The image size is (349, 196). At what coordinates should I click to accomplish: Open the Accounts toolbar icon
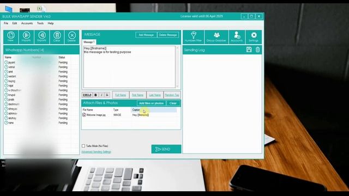tap(237, 37)
